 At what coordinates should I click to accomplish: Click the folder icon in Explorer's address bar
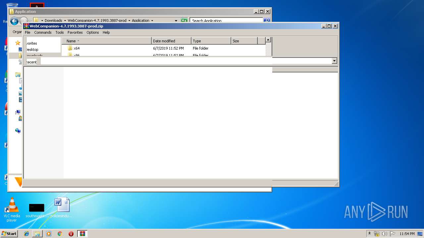point(36,20)
